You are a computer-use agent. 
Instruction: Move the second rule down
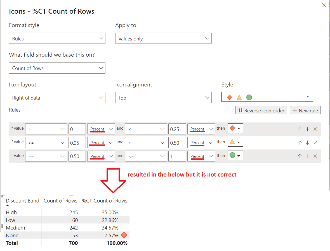click(307, 143)
